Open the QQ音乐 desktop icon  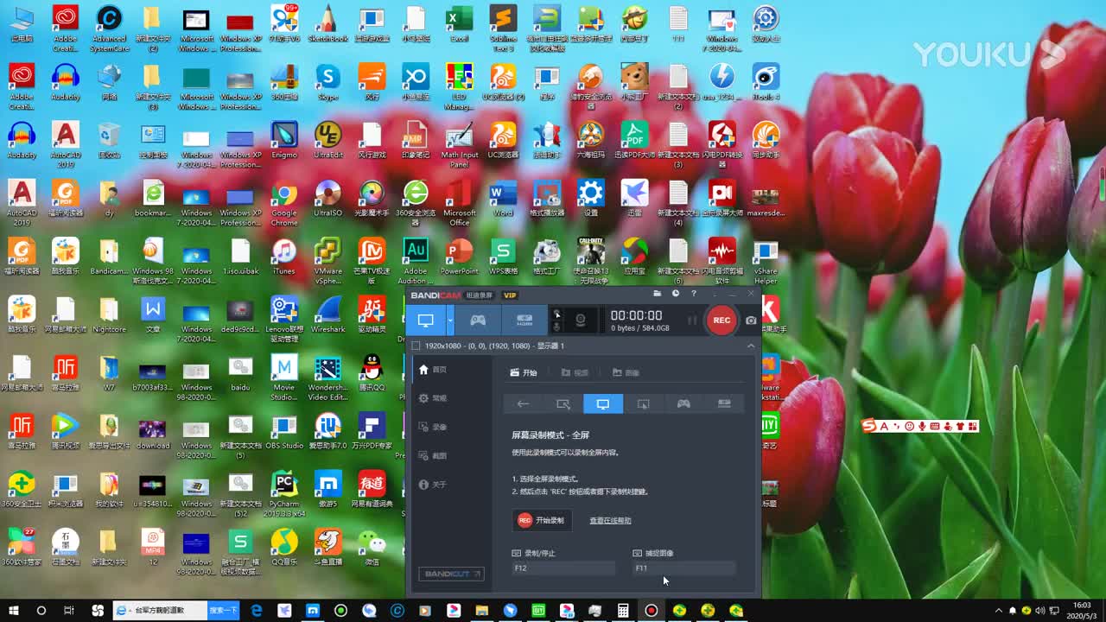[284, 546]
